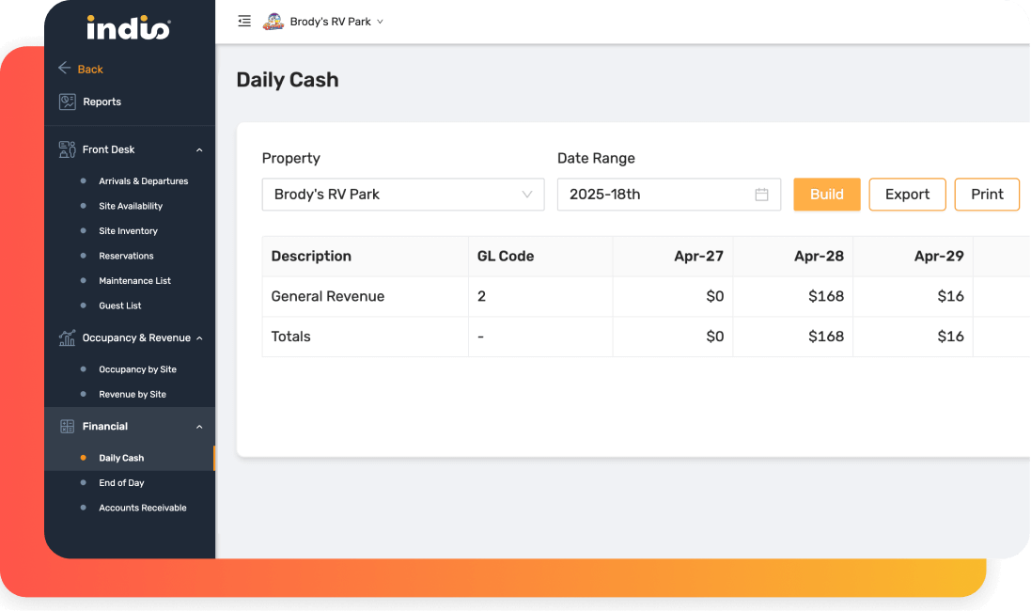This screenshot has height=611, width=1031.
Task: Open Reports via its chart icon
Action: [x=67, y=102]
